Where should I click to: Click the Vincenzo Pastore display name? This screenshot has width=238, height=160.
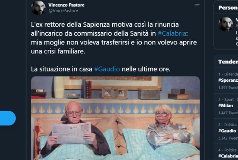66,5
